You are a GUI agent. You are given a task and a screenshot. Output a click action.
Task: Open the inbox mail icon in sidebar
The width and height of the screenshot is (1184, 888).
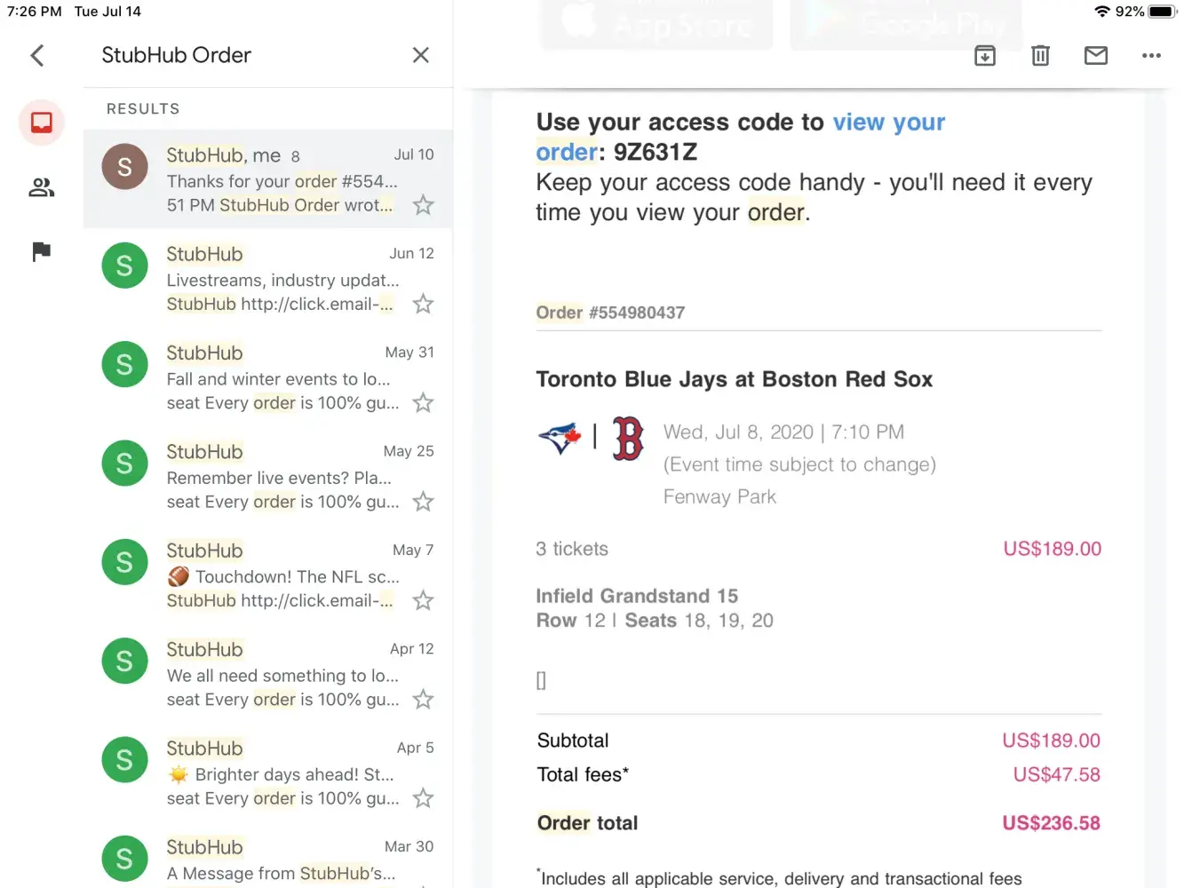(42, 123)
